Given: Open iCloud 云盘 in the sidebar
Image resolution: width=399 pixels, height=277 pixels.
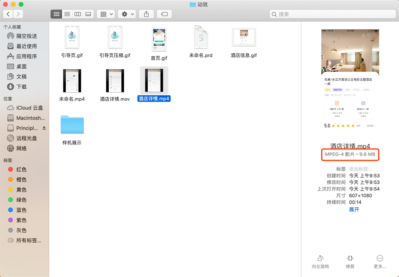Looking at the screenshot, I should [x=25, y=108].
